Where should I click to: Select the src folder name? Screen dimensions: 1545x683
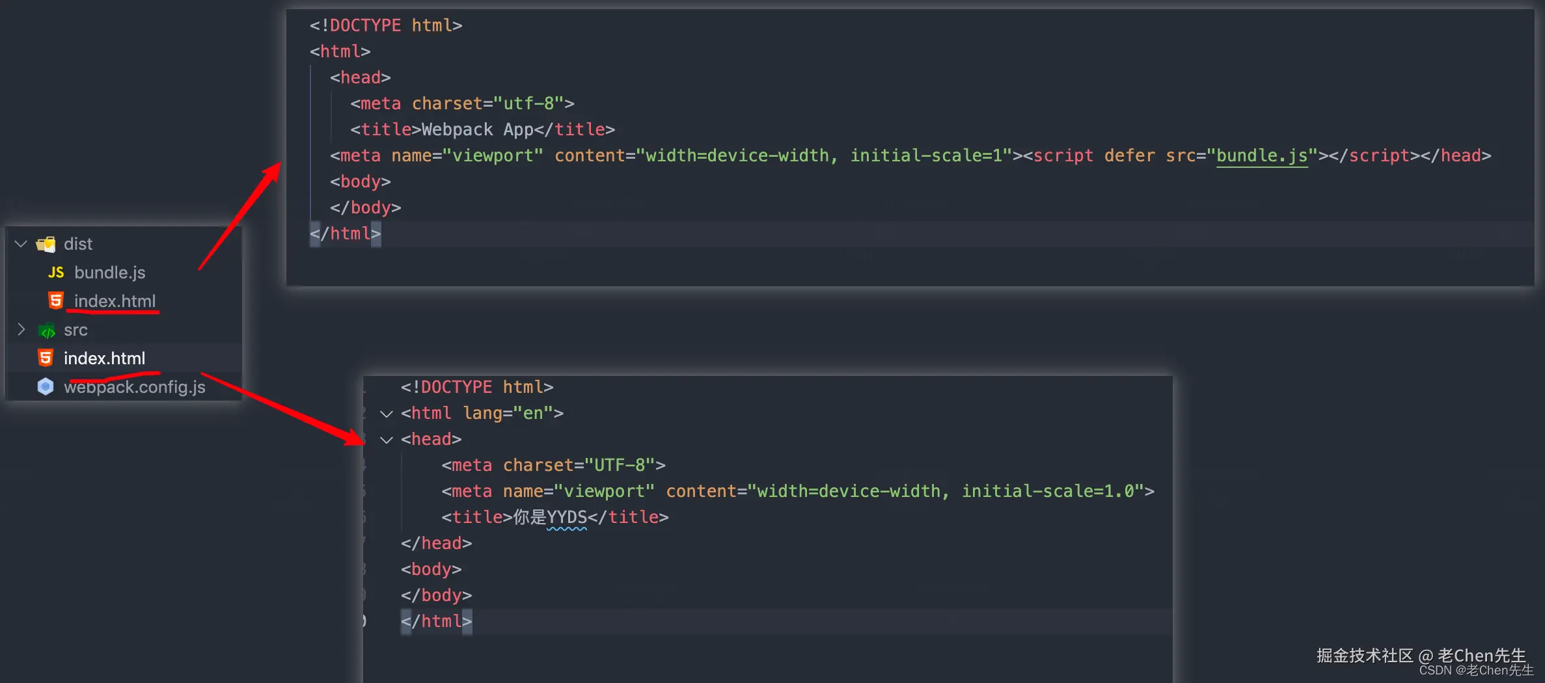[75, 330]
